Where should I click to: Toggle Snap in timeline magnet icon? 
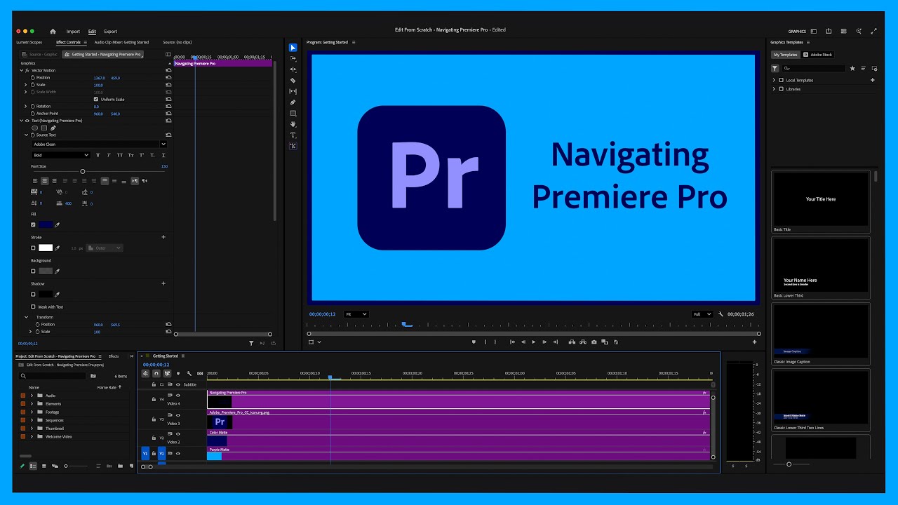coord(156,374)
